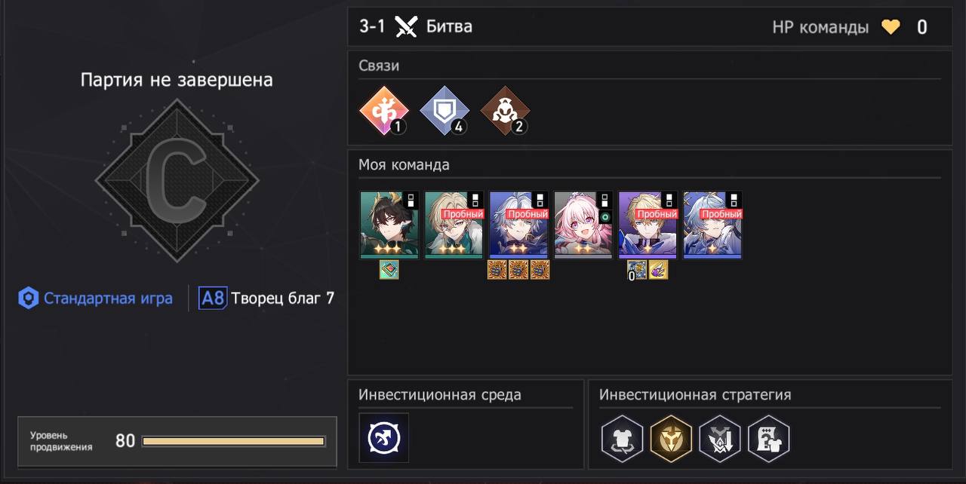The image size is (966, 484).
Task: Click the orange bond icon with count 1
Action: (x=384, y=111)
